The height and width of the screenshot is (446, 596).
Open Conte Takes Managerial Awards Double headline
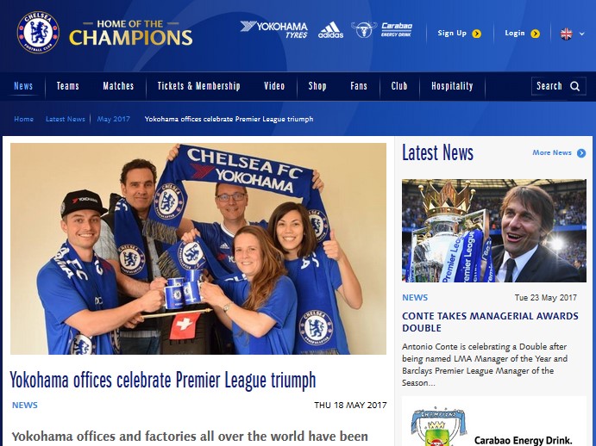490,322
